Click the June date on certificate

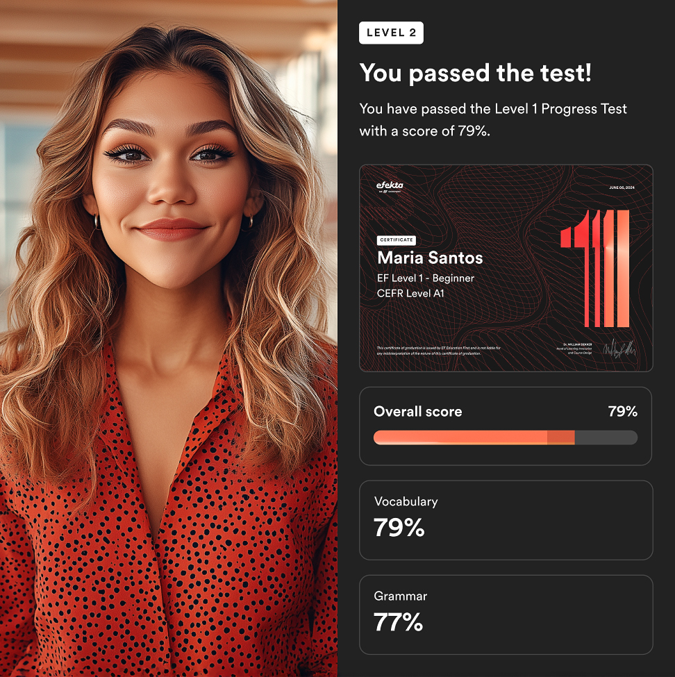click(622, 187)
